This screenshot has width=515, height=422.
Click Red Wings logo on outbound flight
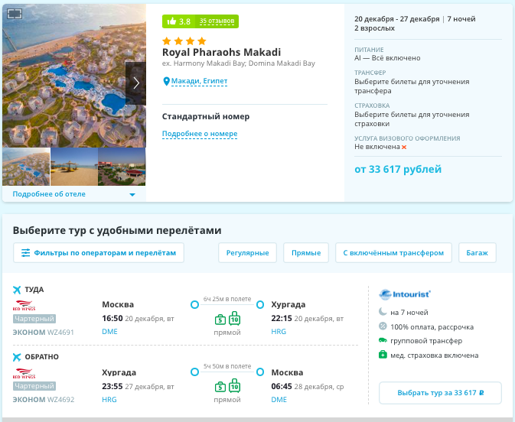point(24,306)
